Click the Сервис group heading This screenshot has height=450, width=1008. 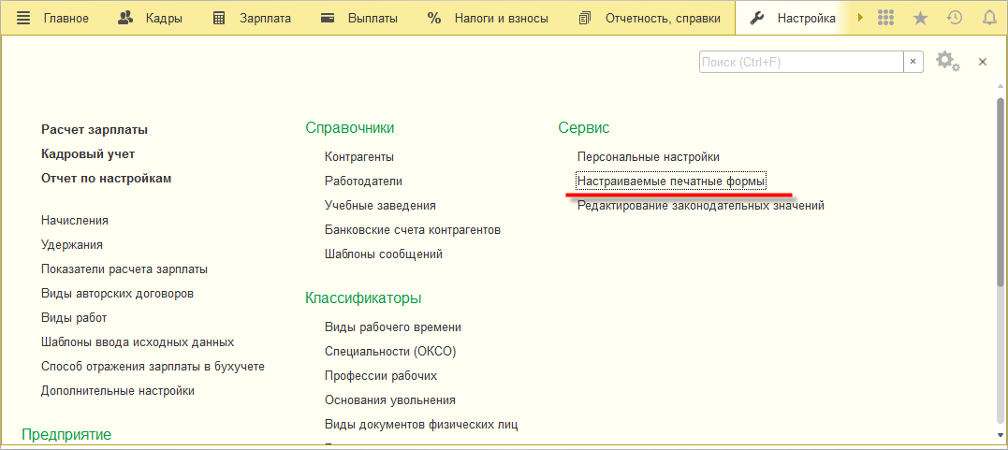coord(584,128)
